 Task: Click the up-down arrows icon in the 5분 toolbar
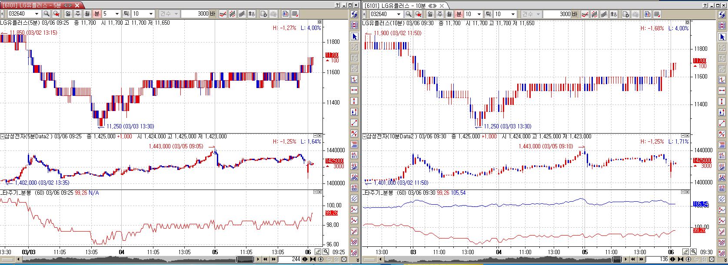coord(252,14)
